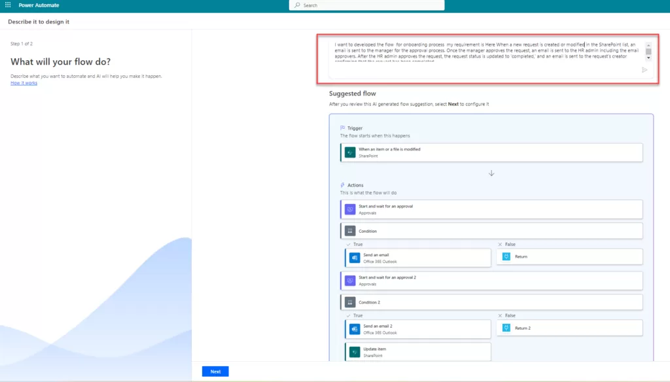Screen dimensions: 670x382
Task: Click the Update item SharePoint icon
Action: [354, 352]
